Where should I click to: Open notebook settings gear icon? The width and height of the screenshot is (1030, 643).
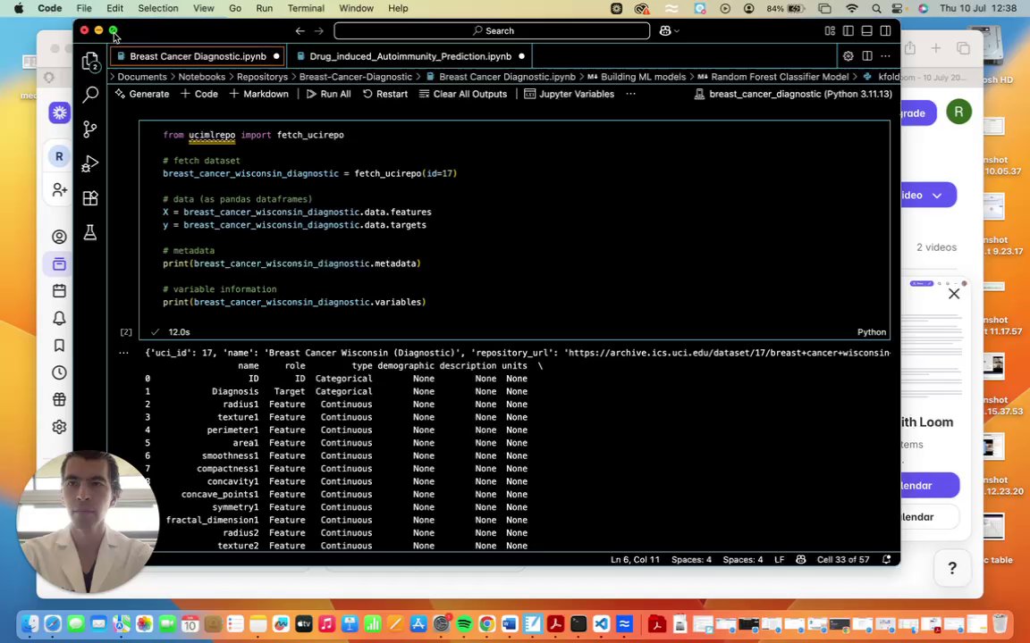[848, 56]
